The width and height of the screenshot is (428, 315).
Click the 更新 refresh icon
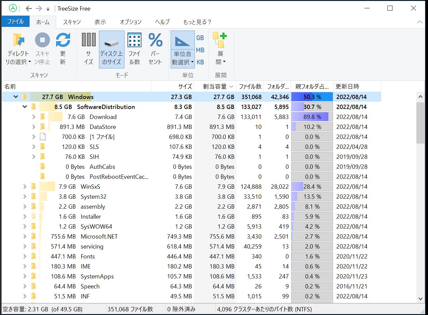point(63,41)
